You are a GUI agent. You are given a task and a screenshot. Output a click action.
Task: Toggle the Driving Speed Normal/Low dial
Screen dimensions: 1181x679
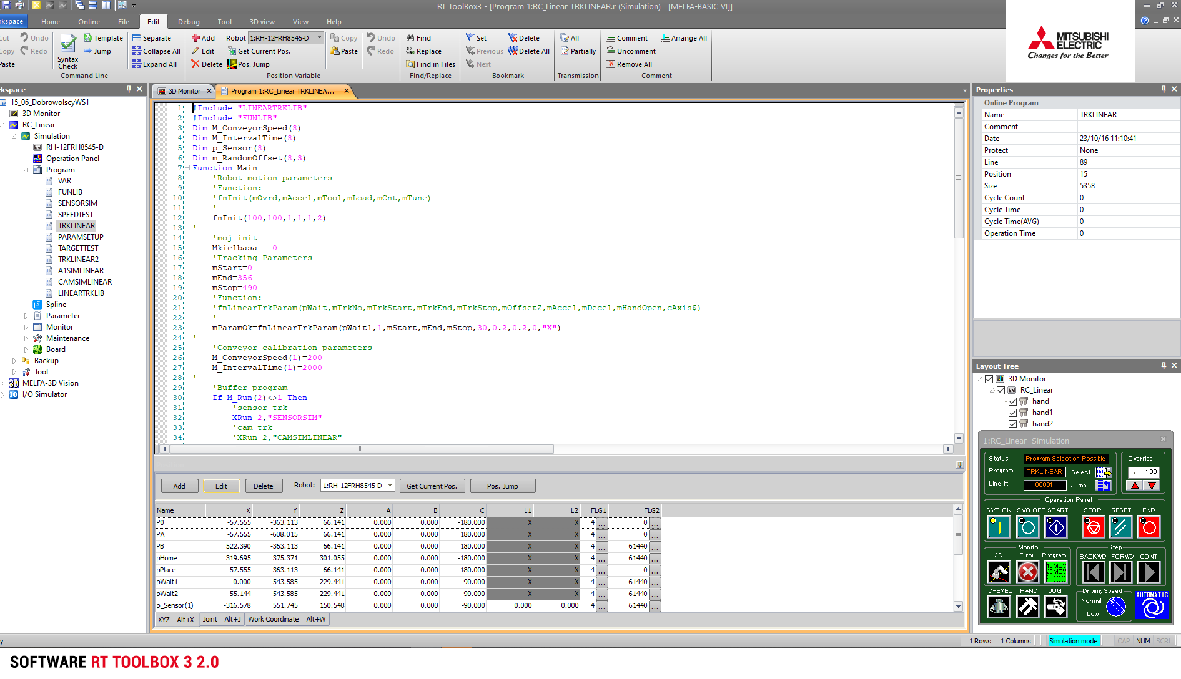(x=1115, y=607)
